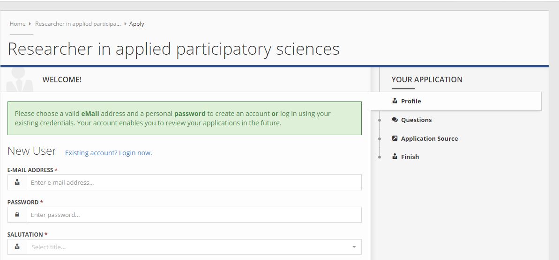Click Existing account? Login now link

108,153
